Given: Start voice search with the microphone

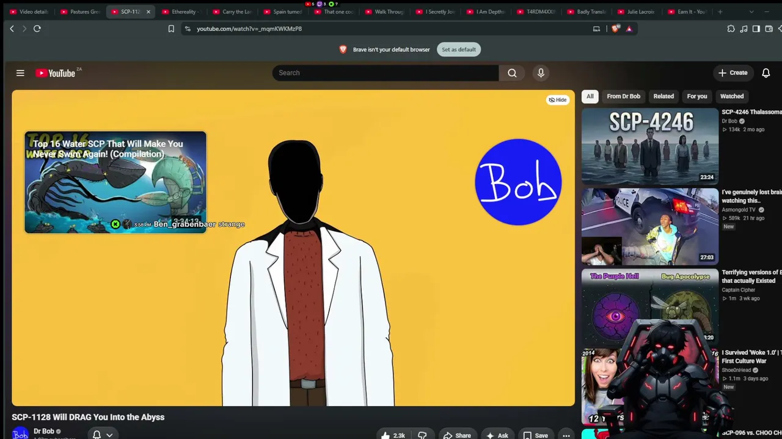Looking at the screenshot, I should click(541, 73).
